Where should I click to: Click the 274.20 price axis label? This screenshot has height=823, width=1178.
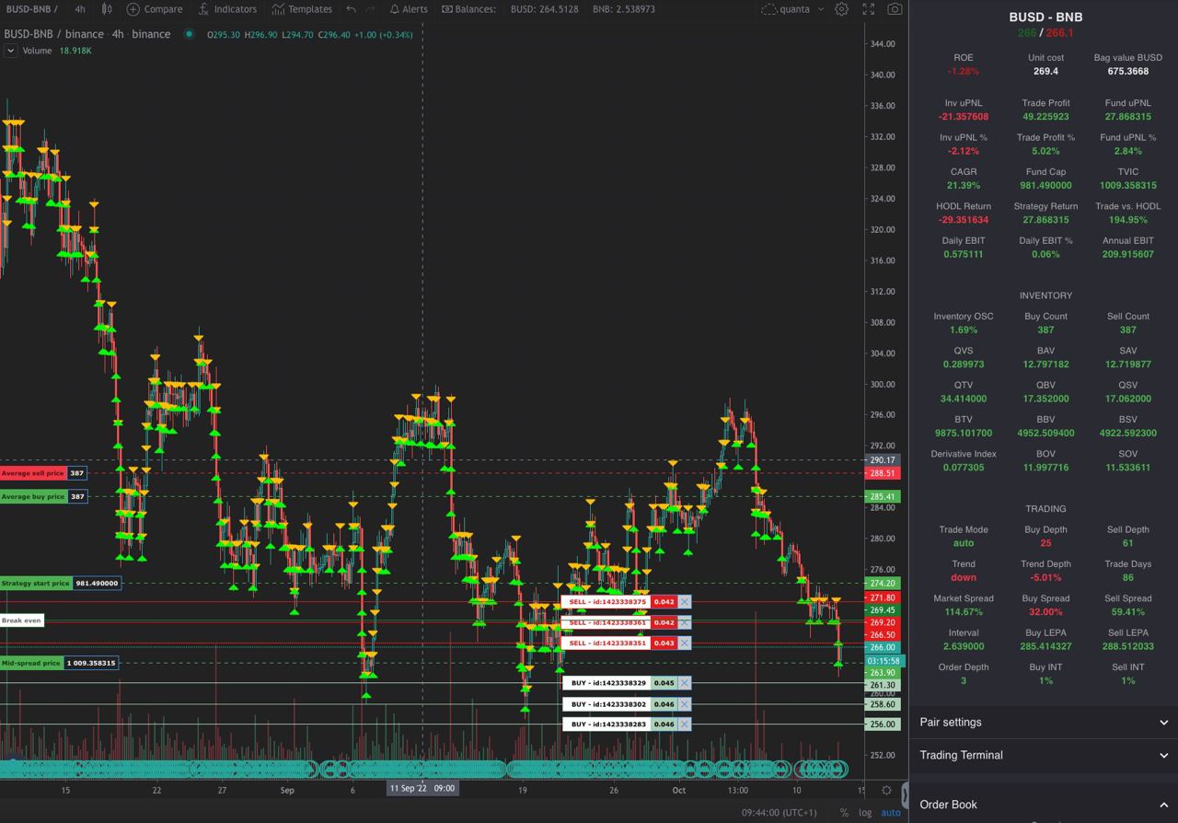tap(883, 583)
